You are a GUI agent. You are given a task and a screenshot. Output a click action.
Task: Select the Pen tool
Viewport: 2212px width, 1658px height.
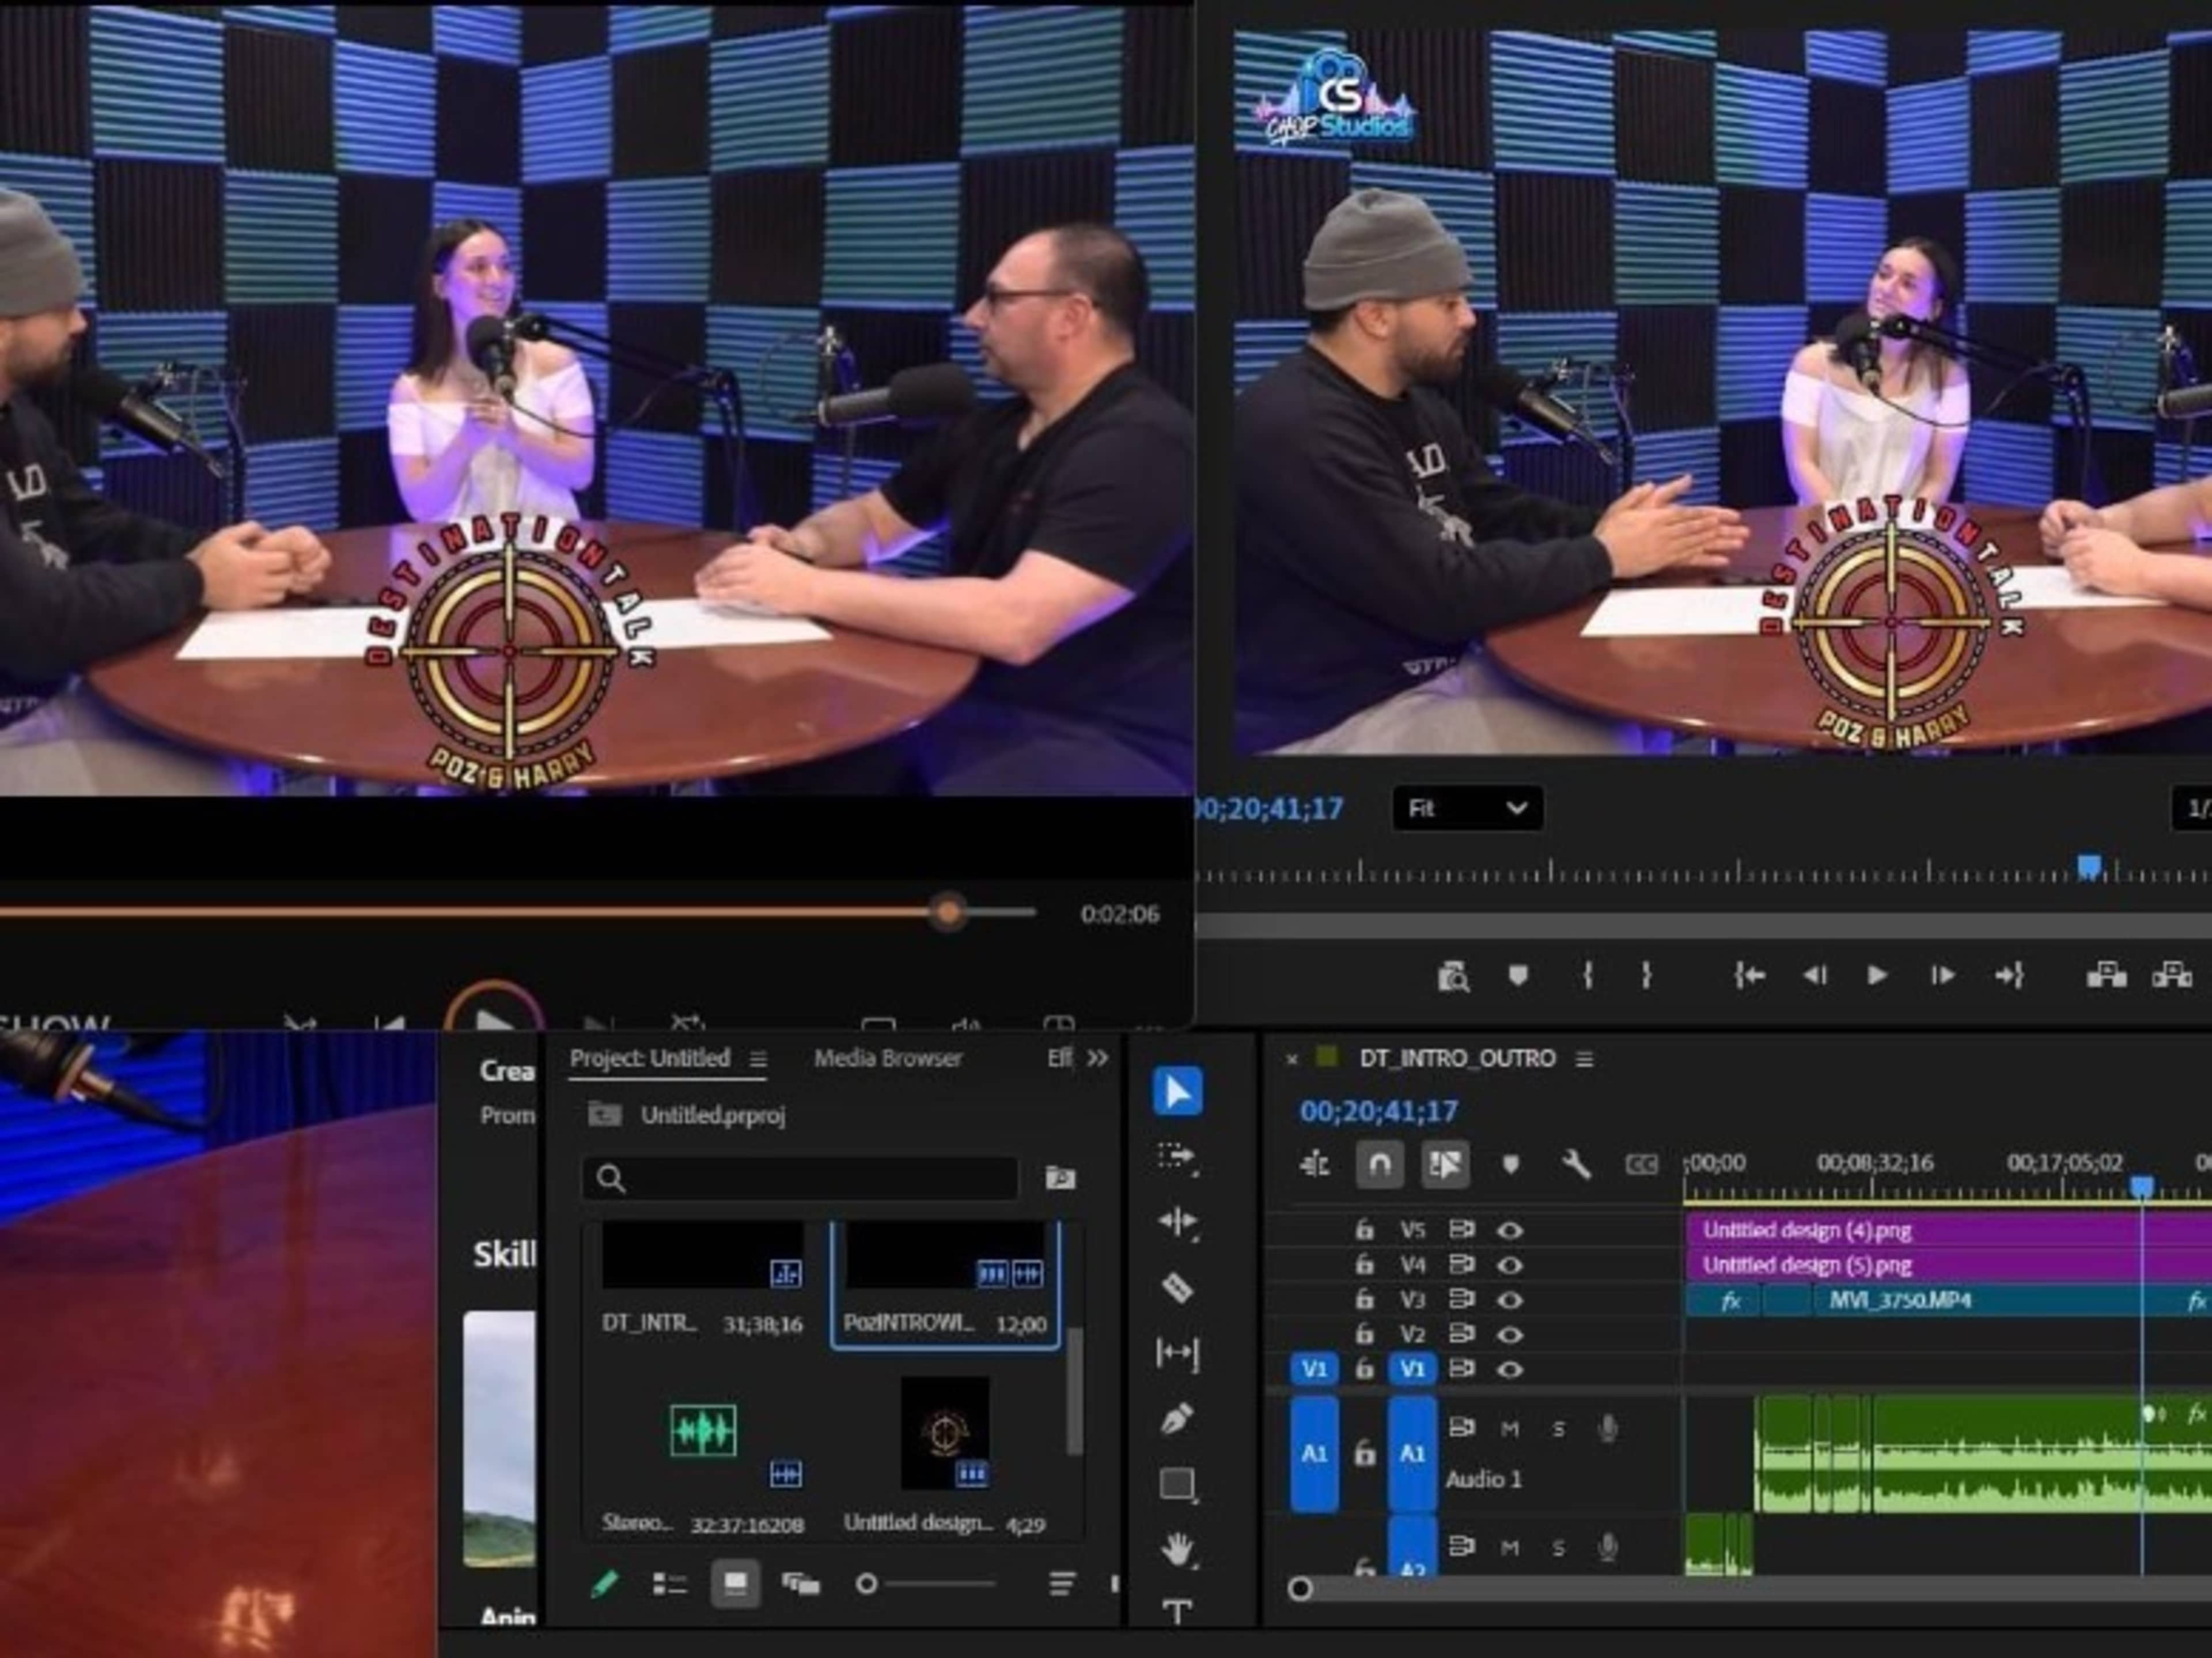1177,1418
